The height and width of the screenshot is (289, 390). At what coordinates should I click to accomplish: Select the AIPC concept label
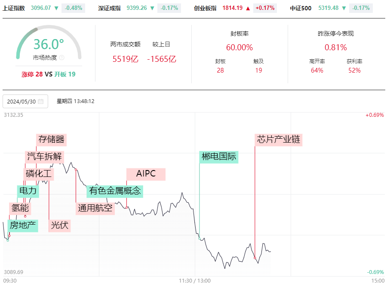click(x=146, y=174)
